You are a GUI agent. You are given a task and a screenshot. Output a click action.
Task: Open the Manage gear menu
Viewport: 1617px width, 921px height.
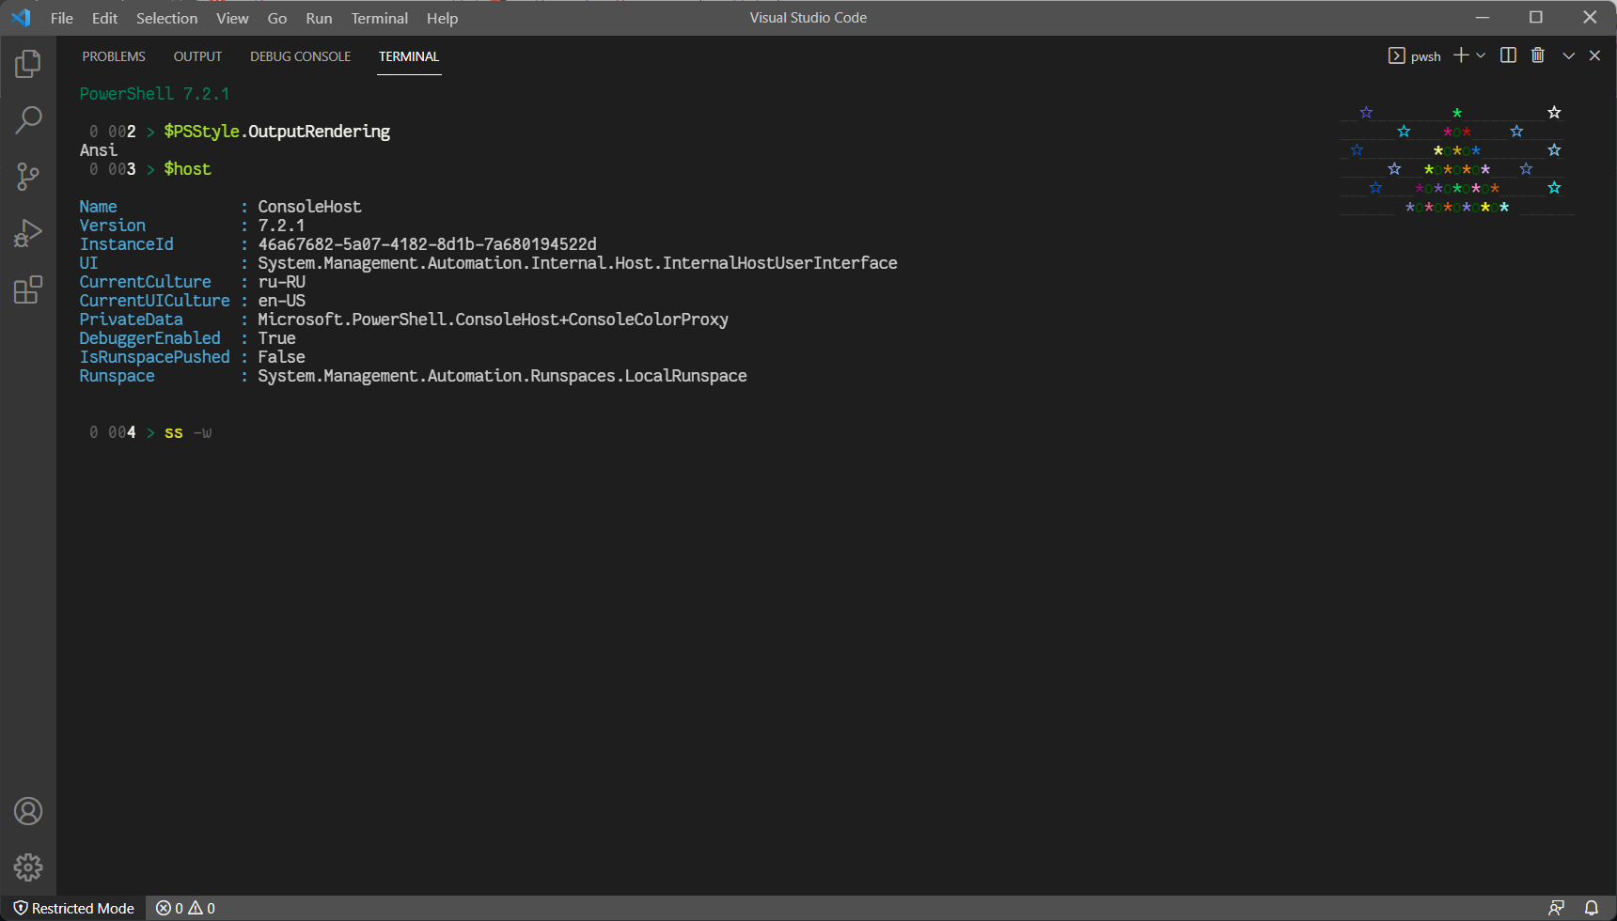tap(28, 866)
